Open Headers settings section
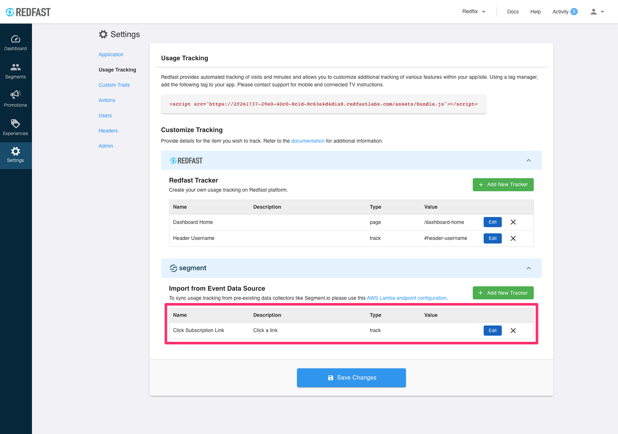The image size is (618, 434). [108, 131]
